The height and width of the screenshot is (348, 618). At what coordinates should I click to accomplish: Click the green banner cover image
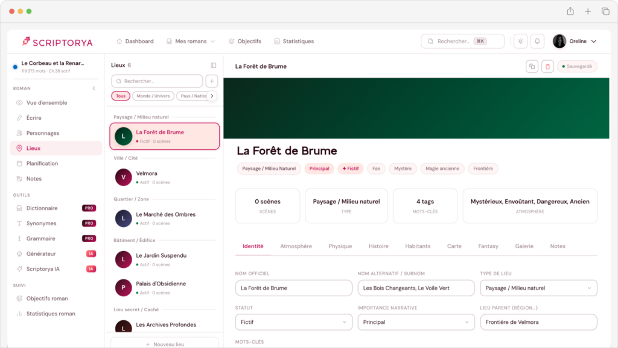[x=416, y=108]
